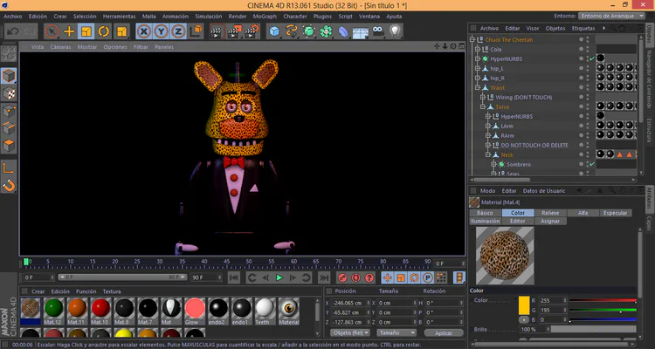
Task: Open the Entorno de Arranque dropdown
Action: point(612,16)
